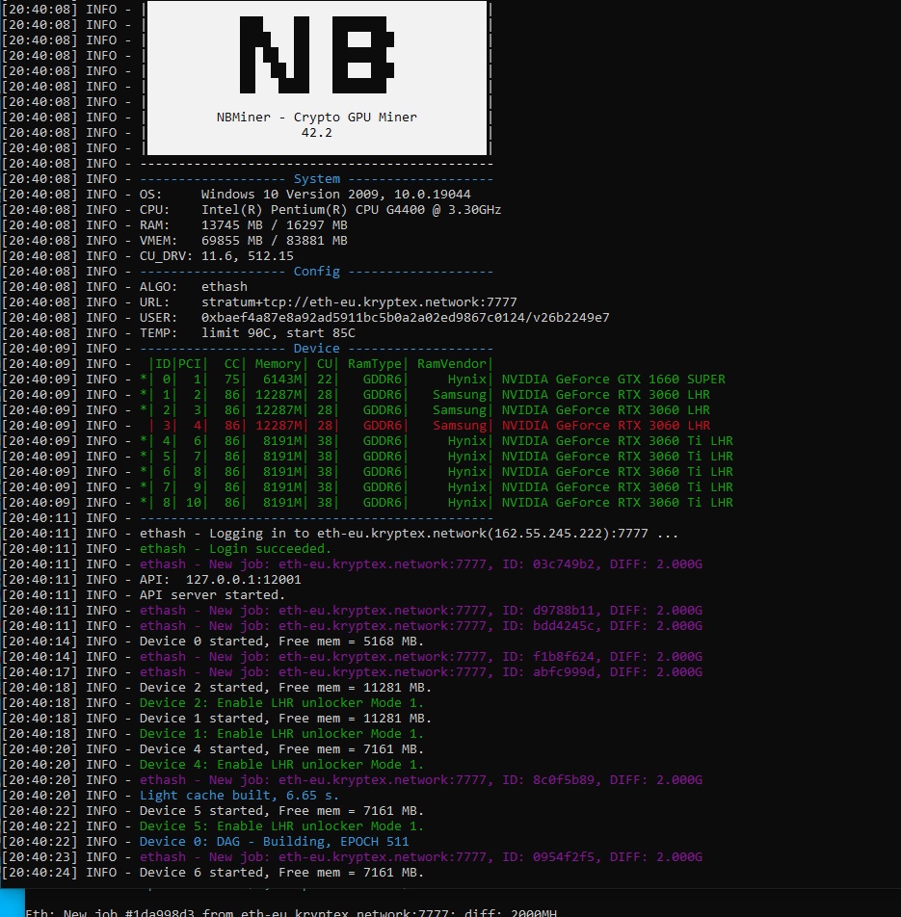Select the 'NVIDIA GeForce GTX 1660 SUPER' device name

coord(614,379)
